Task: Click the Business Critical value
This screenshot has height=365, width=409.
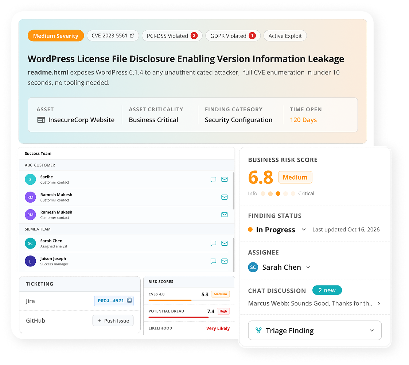Action: pyautogui.click(x=153, y=120)
